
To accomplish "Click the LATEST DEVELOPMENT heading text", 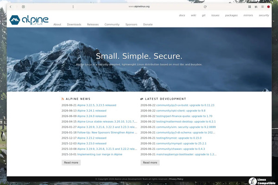I will tap(165, 99).
